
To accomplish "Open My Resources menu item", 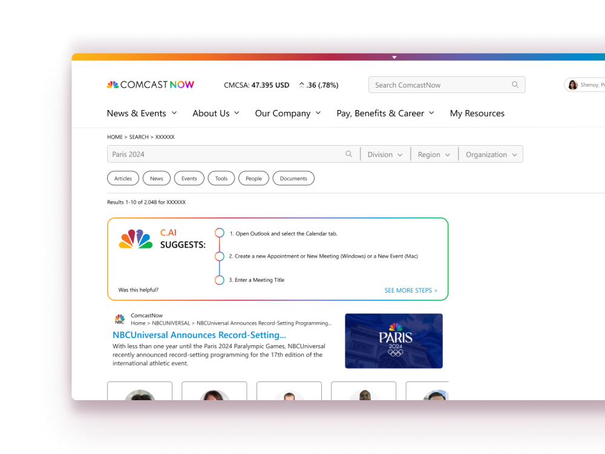I will coord(477,113).
